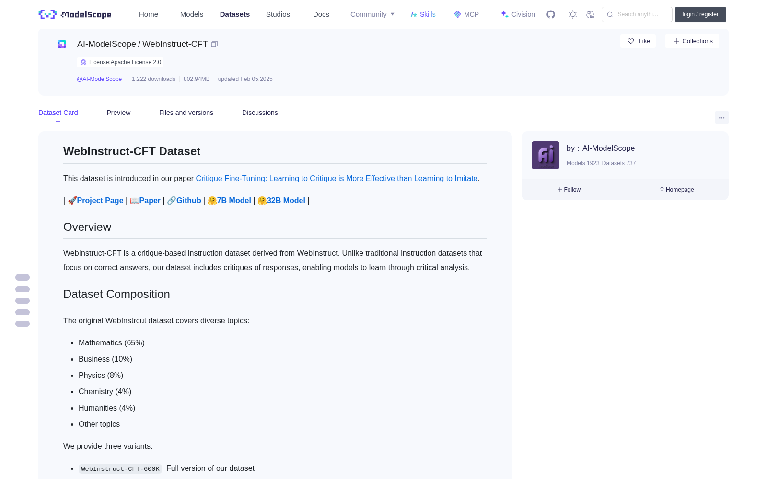Click the dataset avatar icon beside AI-ModelScope

[x=62, y=44]
